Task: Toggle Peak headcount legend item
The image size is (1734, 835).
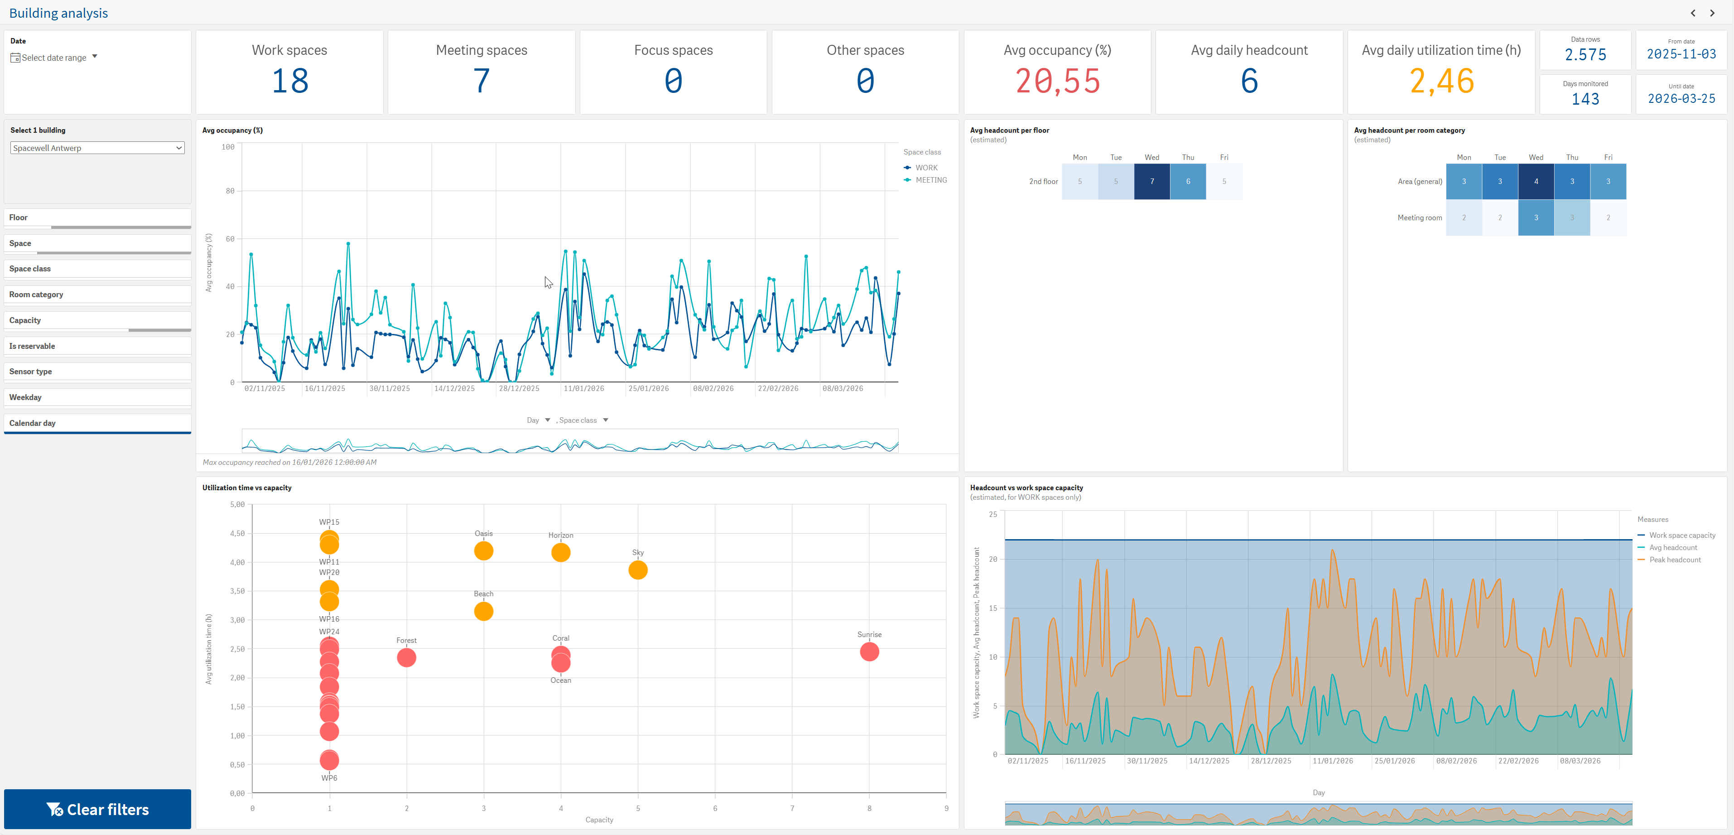Action: 1669,560
